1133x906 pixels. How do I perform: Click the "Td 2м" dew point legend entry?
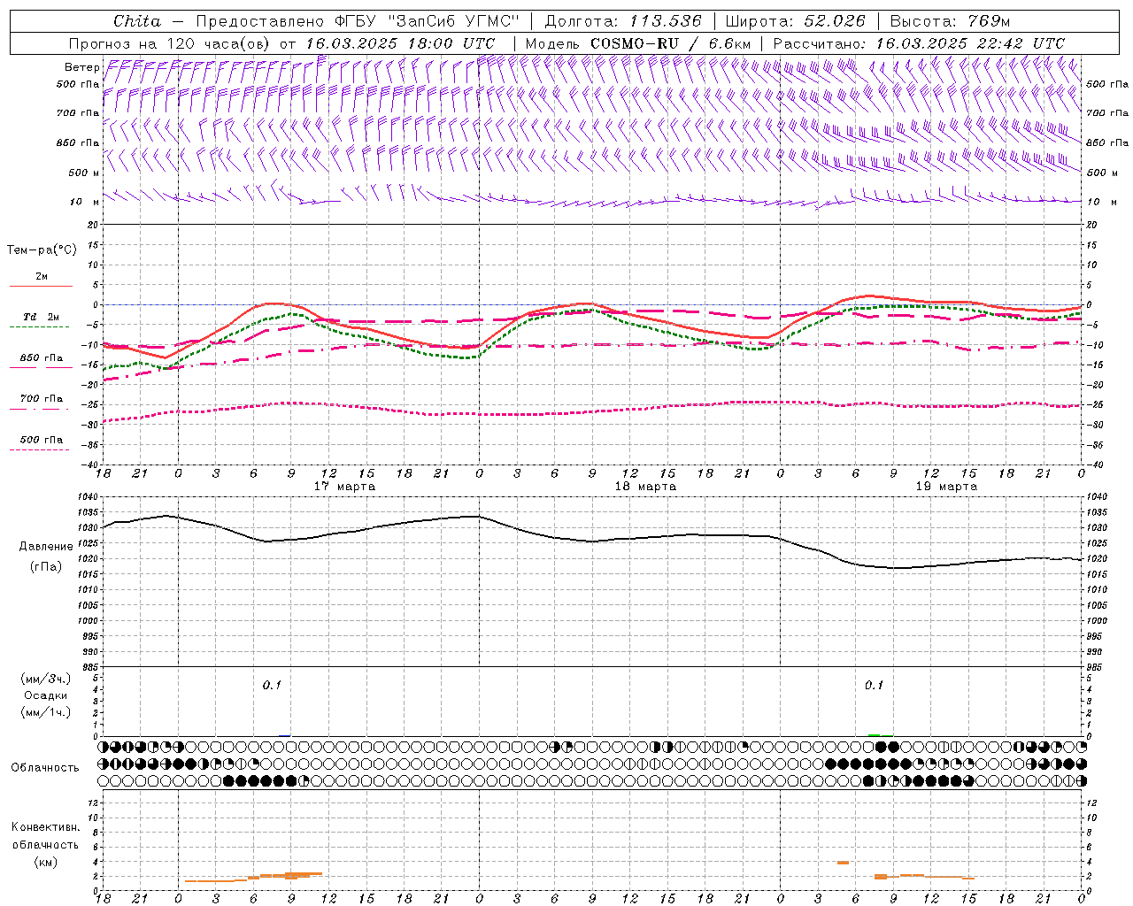42,317
